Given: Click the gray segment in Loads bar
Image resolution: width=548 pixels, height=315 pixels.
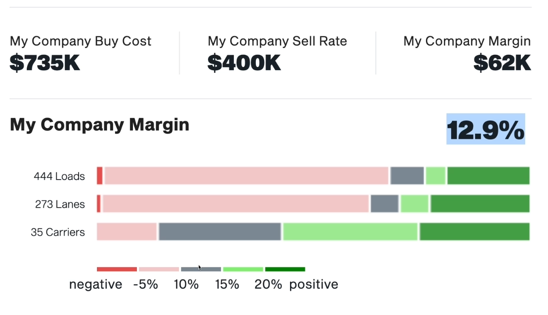Looking at the screenshot, I should (407, 176).
